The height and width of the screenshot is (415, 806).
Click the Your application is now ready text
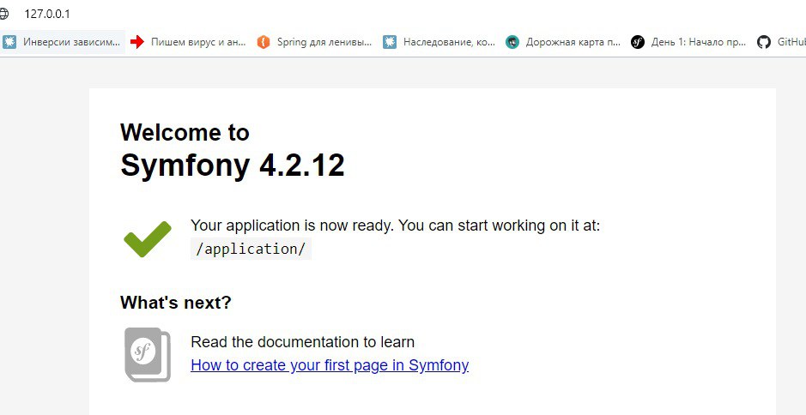396,226
